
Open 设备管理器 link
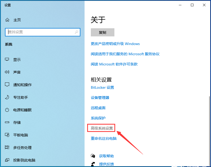[x=100, y=98]
